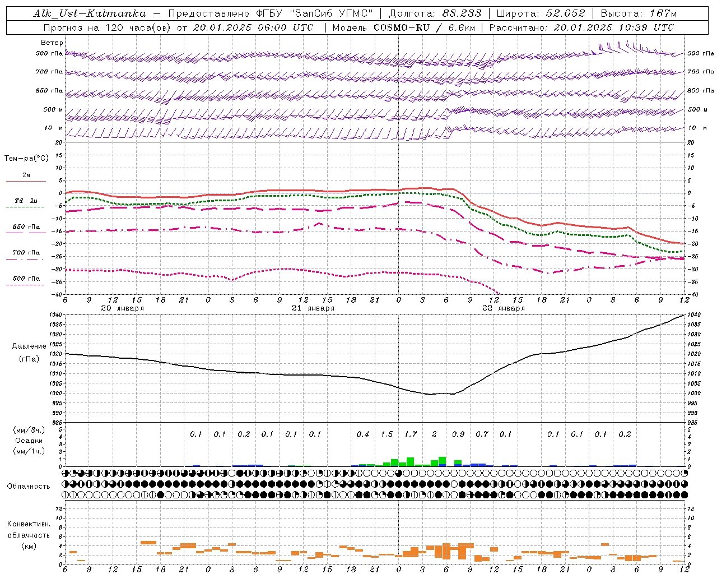The image size is (717, 574).
Task: Click the "21 января" date label
Action: point(313,308)
